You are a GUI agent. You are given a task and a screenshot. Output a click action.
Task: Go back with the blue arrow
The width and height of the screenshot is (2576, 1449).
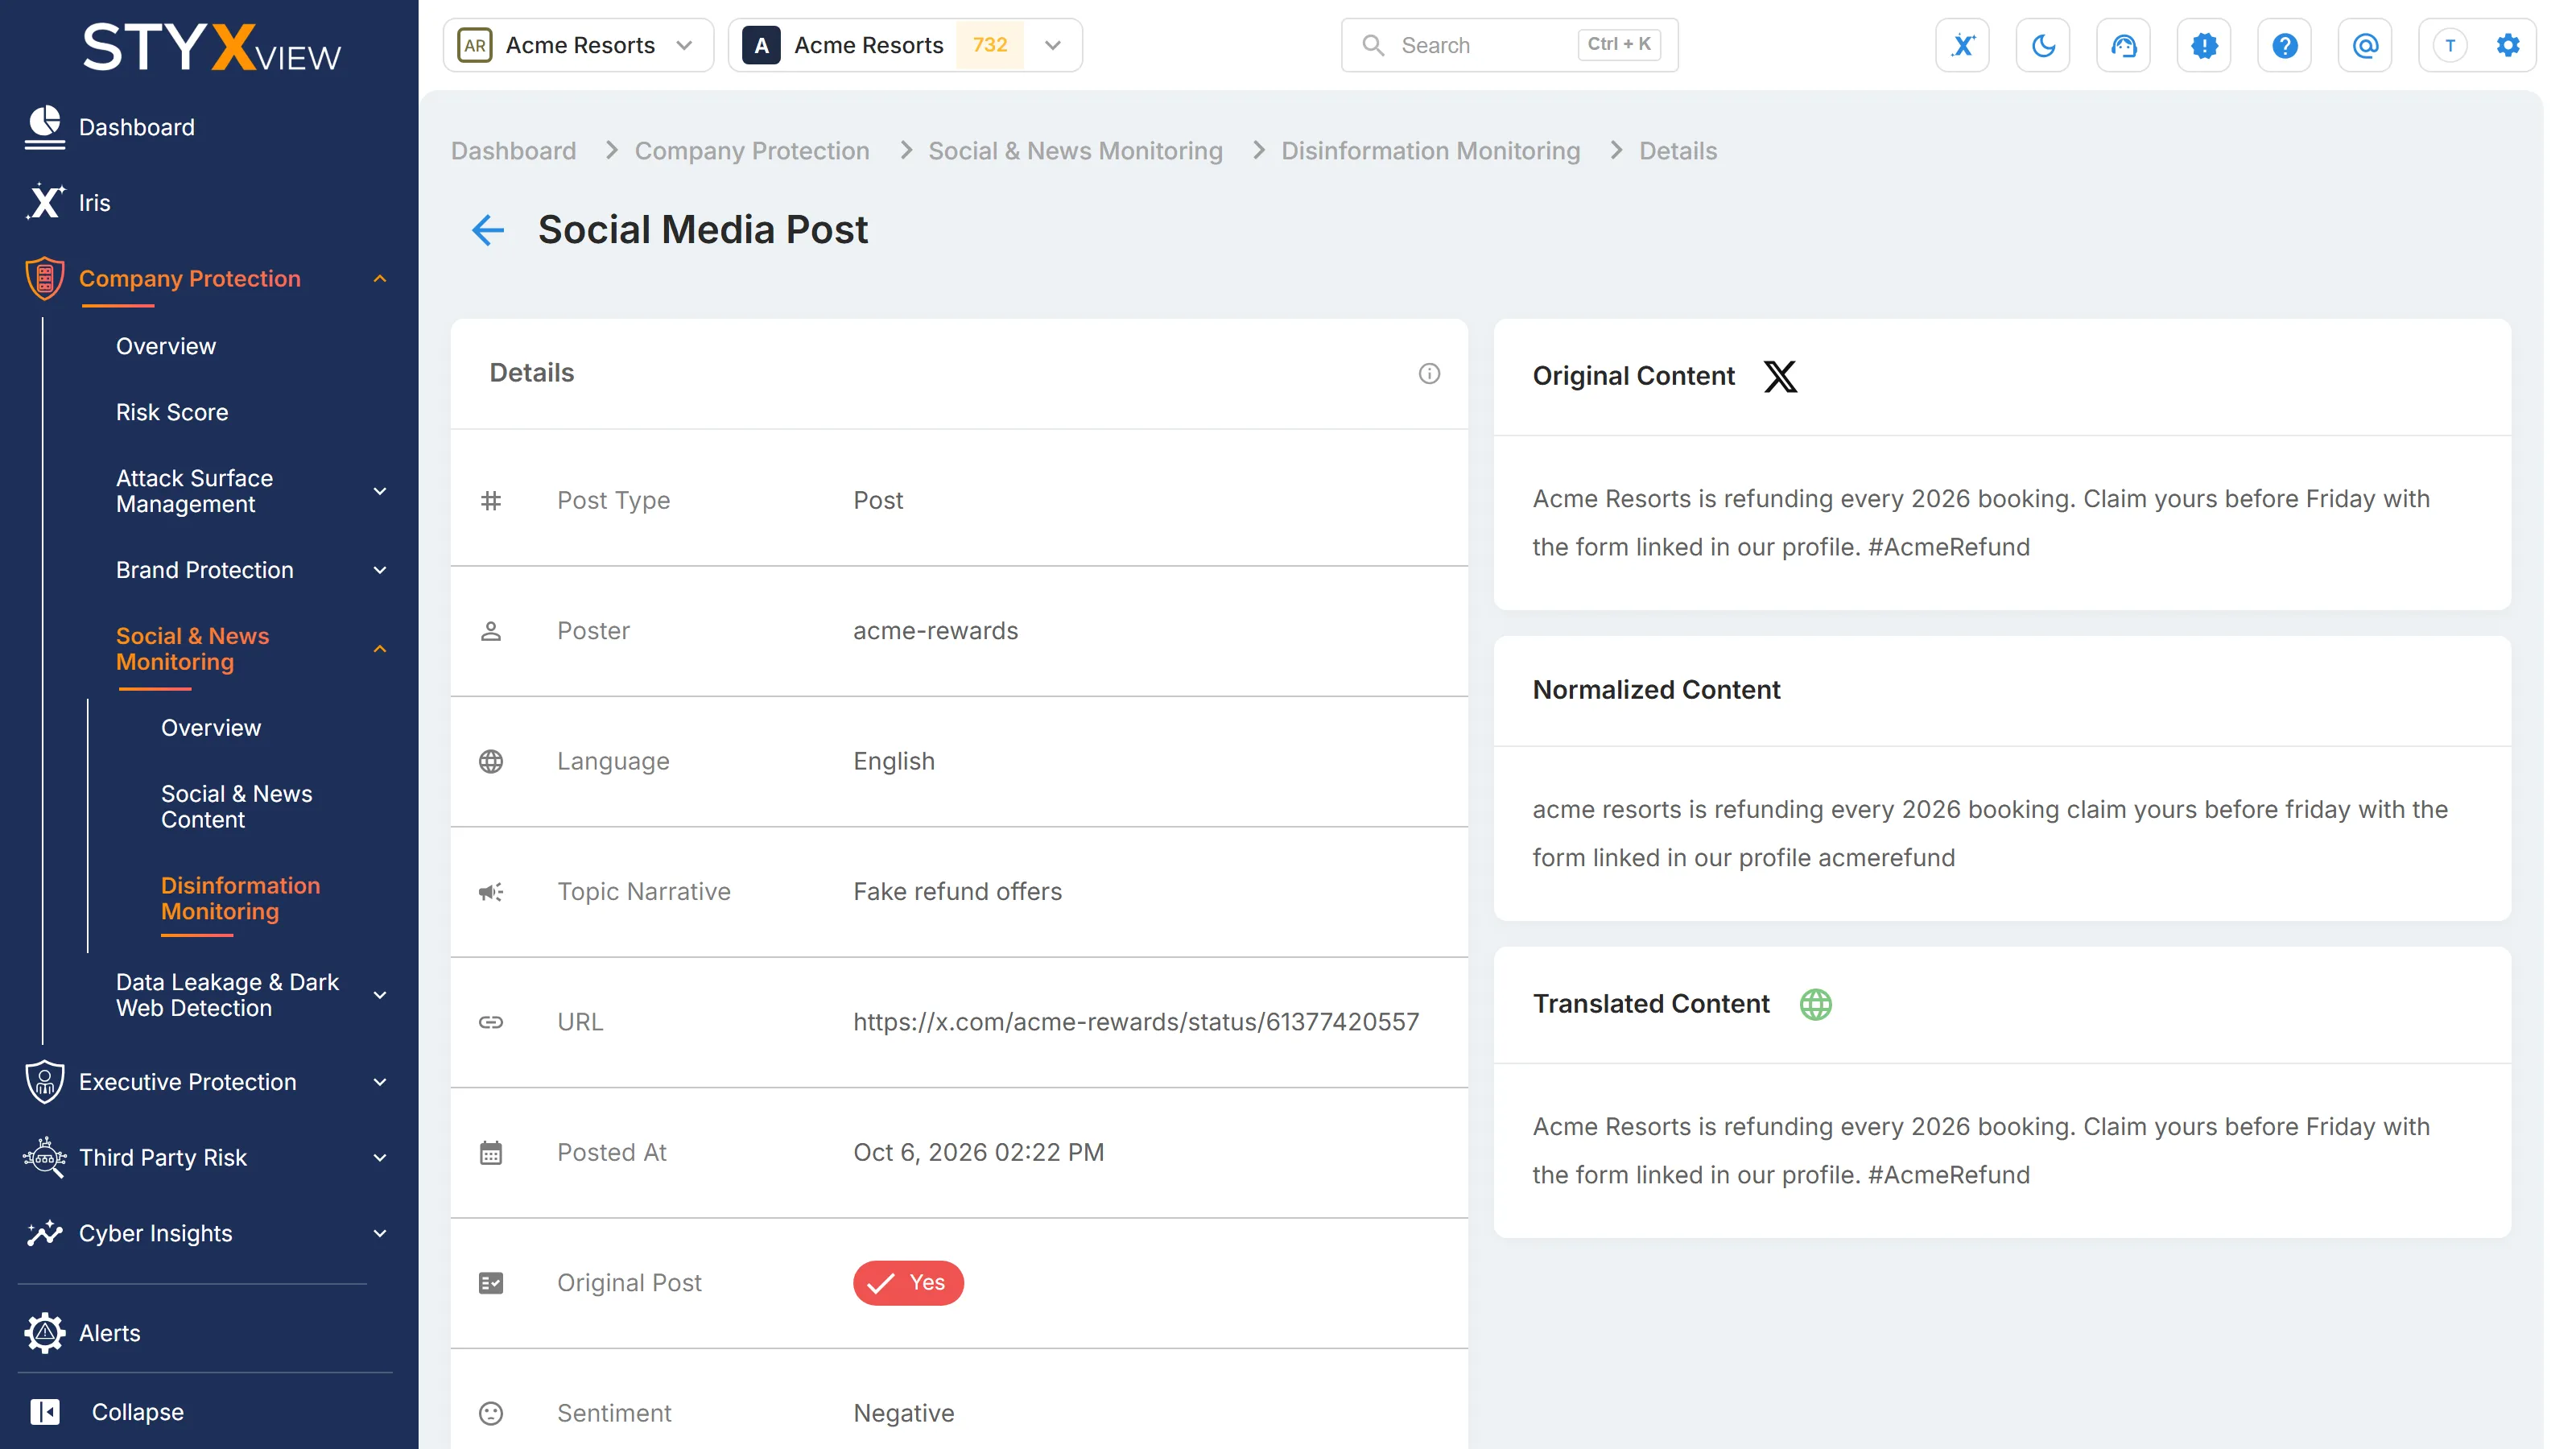tap(488, 230)
